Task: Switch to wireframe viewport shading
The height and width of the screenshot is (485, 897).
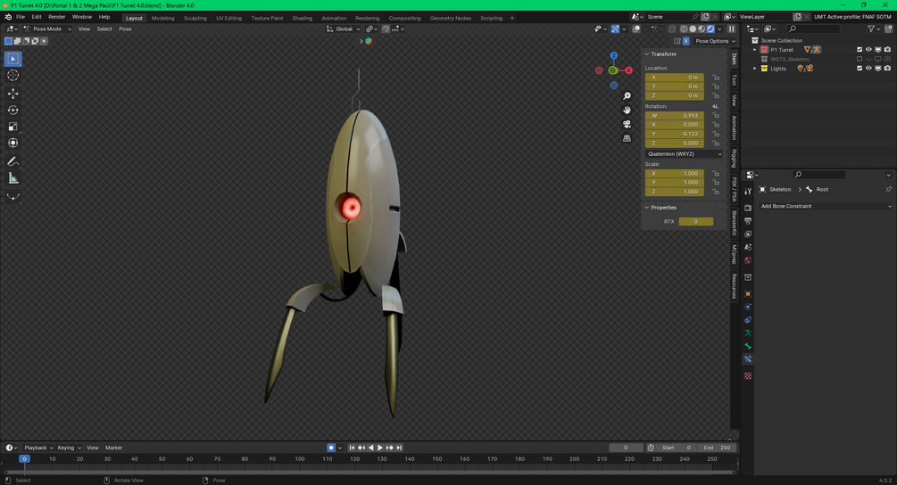Action: (x=684, y=29)
